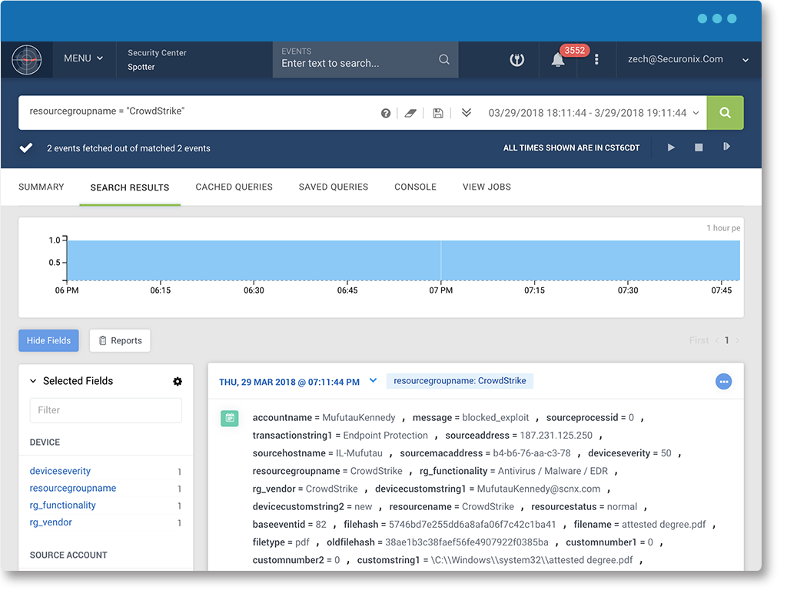Switch to the SUMMARY tab
787x590 pixels.
pyautogui.click(x=42, y=187)
